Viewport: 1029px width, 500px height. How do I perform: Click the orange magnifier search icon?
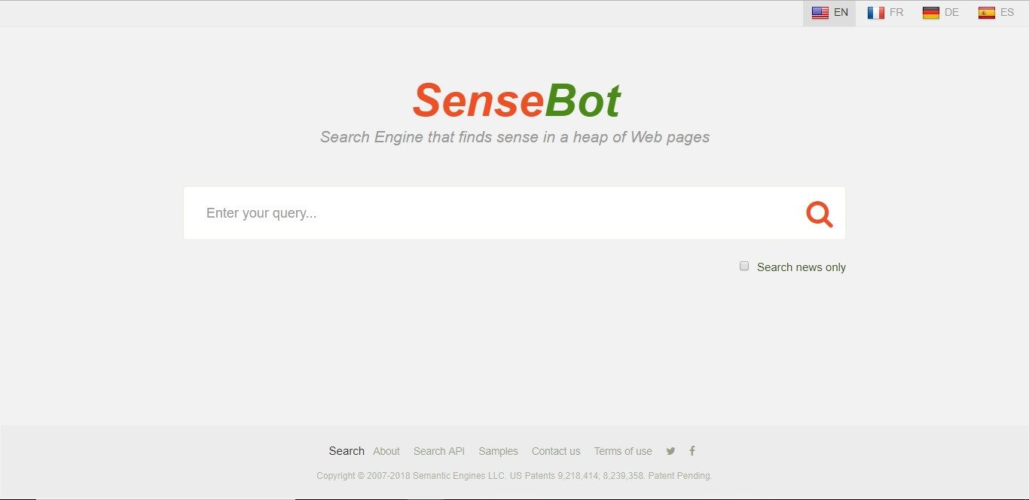pos(820,214)
